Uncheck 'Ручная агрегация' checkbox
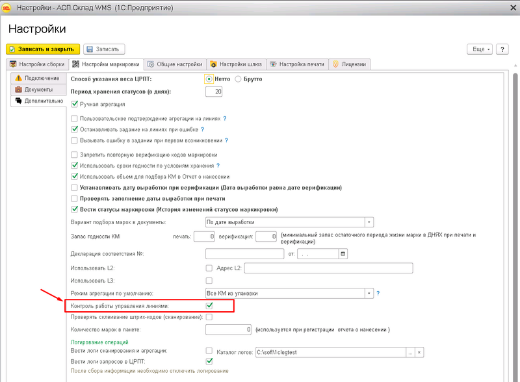 point(75,104)
